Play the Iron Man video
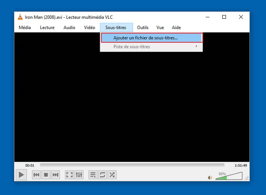The image size is (266, 195). [21, 175]
